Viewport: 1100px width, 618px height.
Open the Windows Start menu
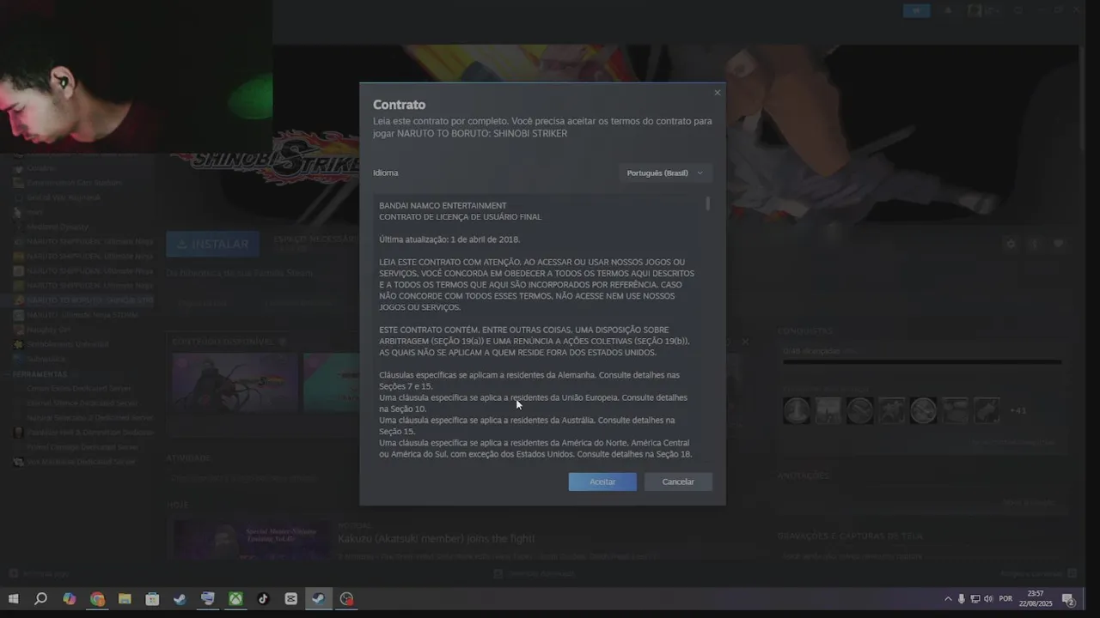coord(13,599)
